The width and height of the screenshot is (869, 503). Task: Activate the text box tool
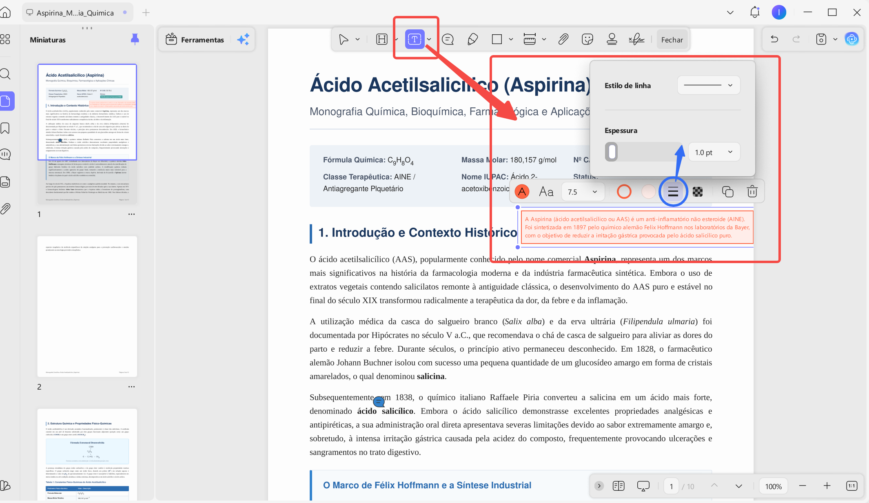point(415,39)
